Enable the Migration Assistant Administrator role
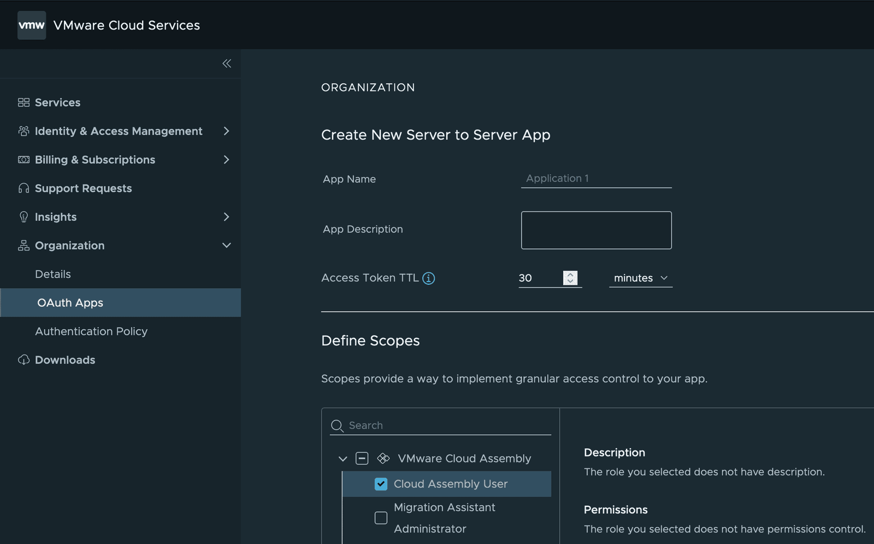874x544 pixels. tap(381, 518)
